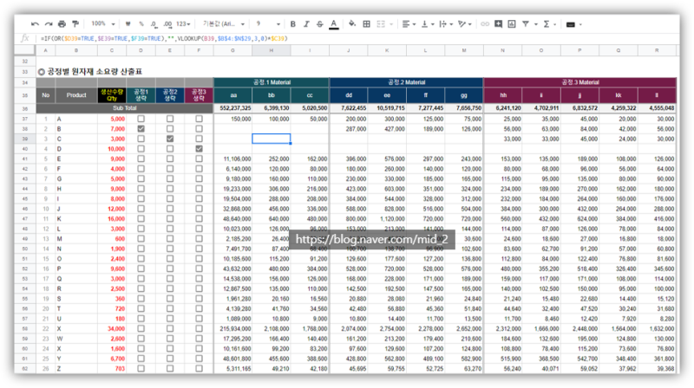694x388 pixels.
Task: Check 공정1 생략 box for product K
Action: [x=141, y=219]
